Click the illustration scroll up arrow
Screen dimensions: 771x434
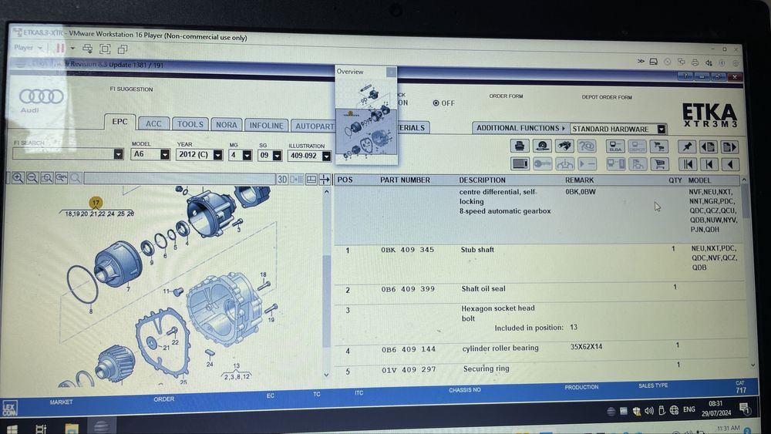point(326,192)
